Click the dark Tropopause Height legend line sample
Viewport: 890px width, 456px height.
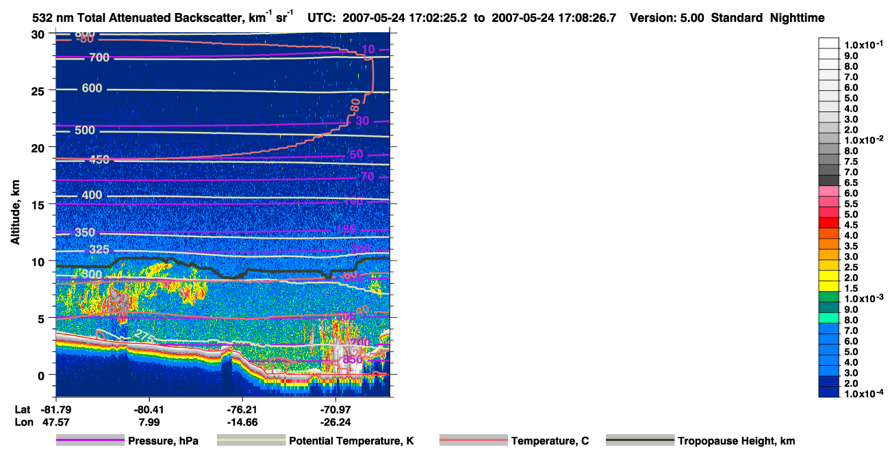(x=639, y=440)
